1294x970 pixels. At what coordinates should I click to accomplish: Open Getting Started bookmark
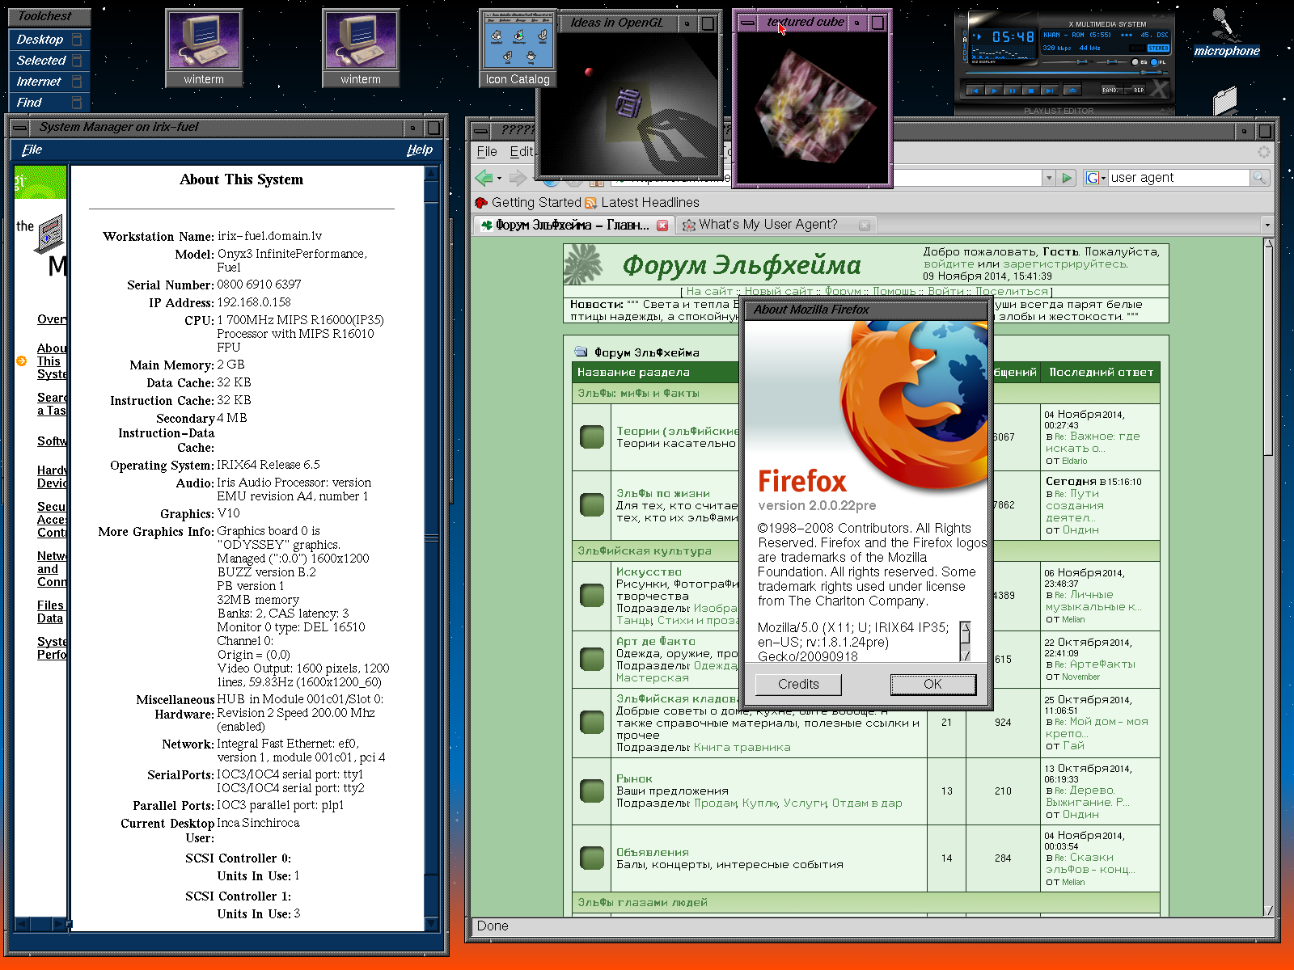(528, 202)
